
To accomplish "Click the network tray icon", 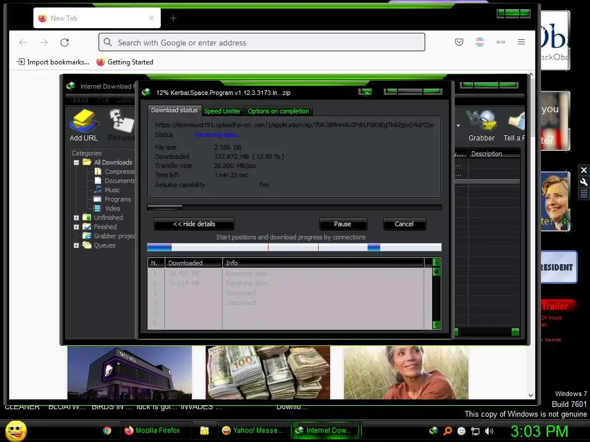I will (475, 431).
